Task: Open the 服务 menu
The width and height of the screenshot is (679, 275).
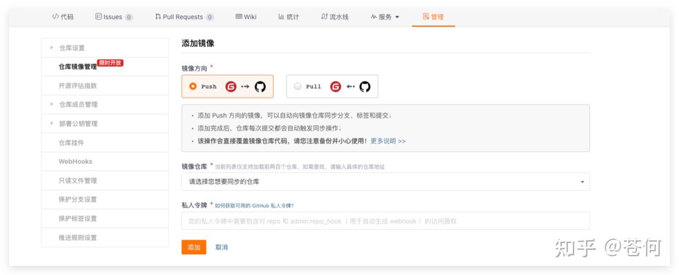Action: tap(384, 16)
